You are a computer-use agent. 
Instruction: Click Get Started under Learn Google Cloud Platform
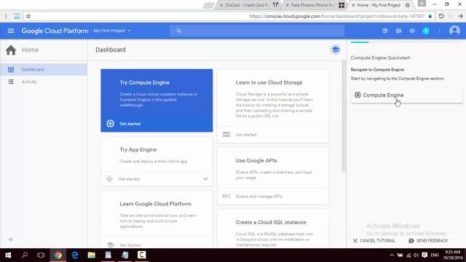pyautogui.click(x=130, y=245)
